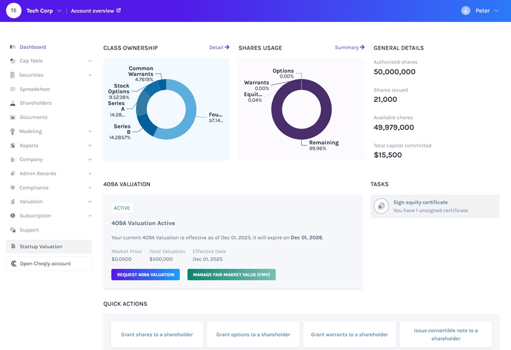Click the $15,500 total capital value
The image size is (511, 350).
[387, 155]
